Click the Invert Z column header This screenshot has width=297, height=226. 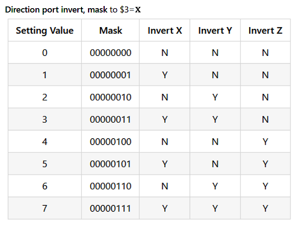point(266,31)
